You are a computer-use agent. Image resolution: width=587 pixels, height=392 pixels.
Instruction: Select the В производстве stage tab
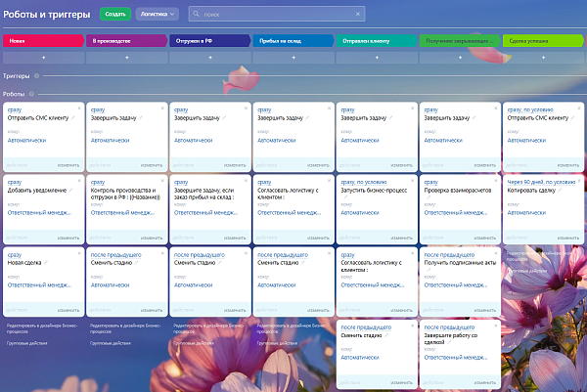pyautogui.click(x=126, y=41)
